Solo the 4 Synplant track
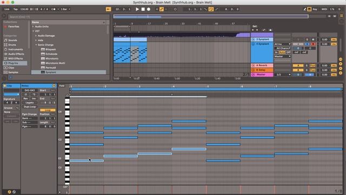 (307, 44)
